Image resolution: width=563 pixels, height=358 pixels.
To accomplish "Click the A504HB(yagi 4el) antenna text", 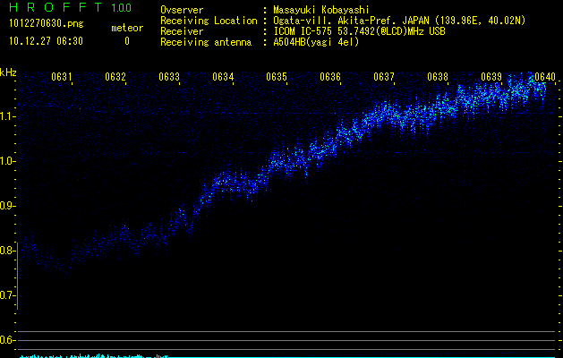I will click(x=316, y=42).
